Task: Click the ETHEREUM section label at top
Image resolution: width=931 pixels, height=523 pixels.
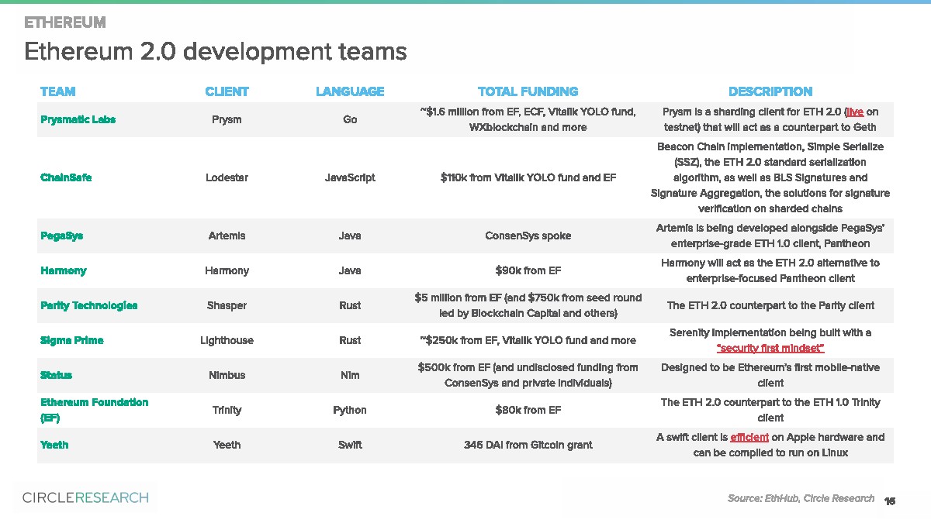Action: tap(64, 22)
